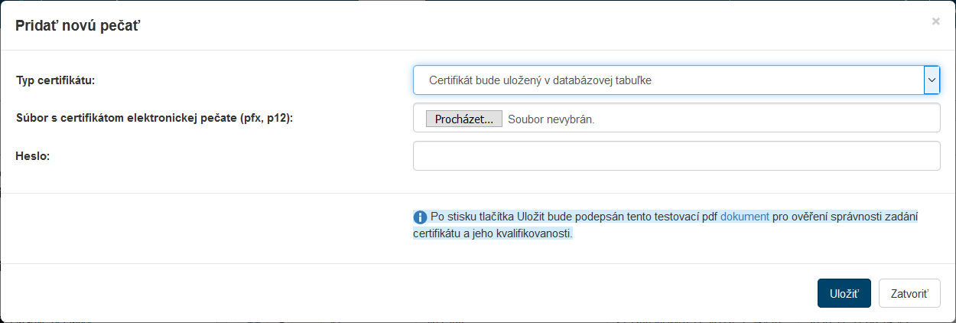Focus the Heslo password input field
This screenshot has width=956, height=323.
676,155
